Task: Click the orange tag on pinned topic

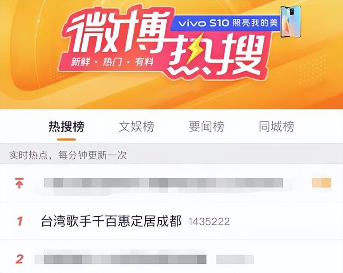Action: tap(321, 183)
